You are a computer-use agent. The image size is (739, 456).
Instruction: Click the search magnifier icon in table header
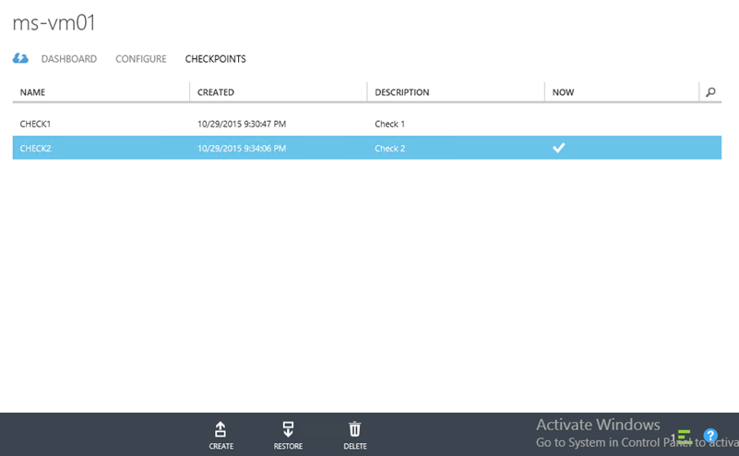click(x=710, y=92)
